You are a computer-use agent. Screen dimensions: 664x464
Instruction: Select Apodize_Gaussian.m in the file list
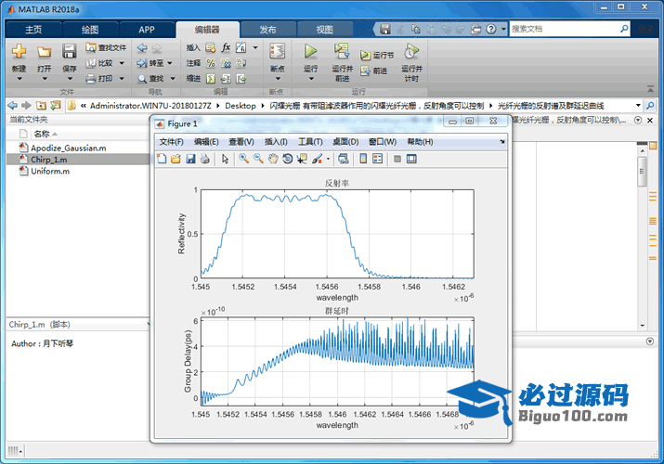(68, 148)
